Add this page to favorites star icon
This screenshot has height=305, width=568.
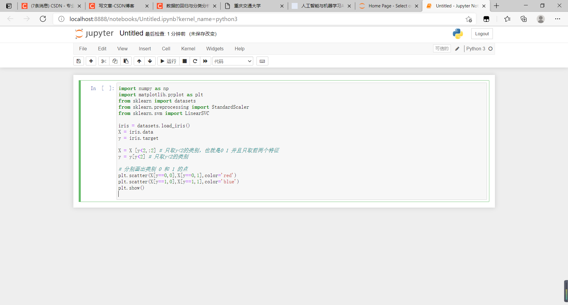tap(469, 19)
